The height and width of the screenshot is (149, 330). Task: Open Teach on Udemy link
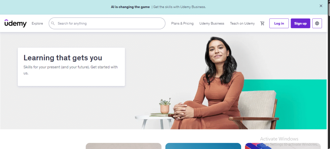pyautogui.click(x=242, y=23)
